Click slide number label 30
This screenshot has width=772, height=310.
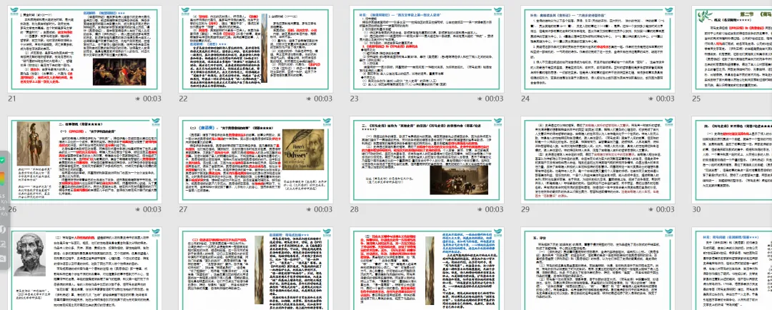696,209
